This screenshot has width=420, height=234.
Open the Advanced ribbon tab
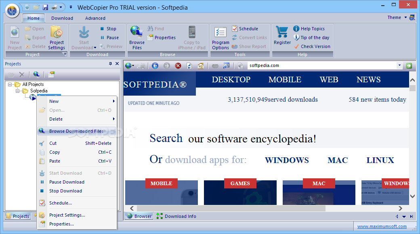tap(95, 18)
